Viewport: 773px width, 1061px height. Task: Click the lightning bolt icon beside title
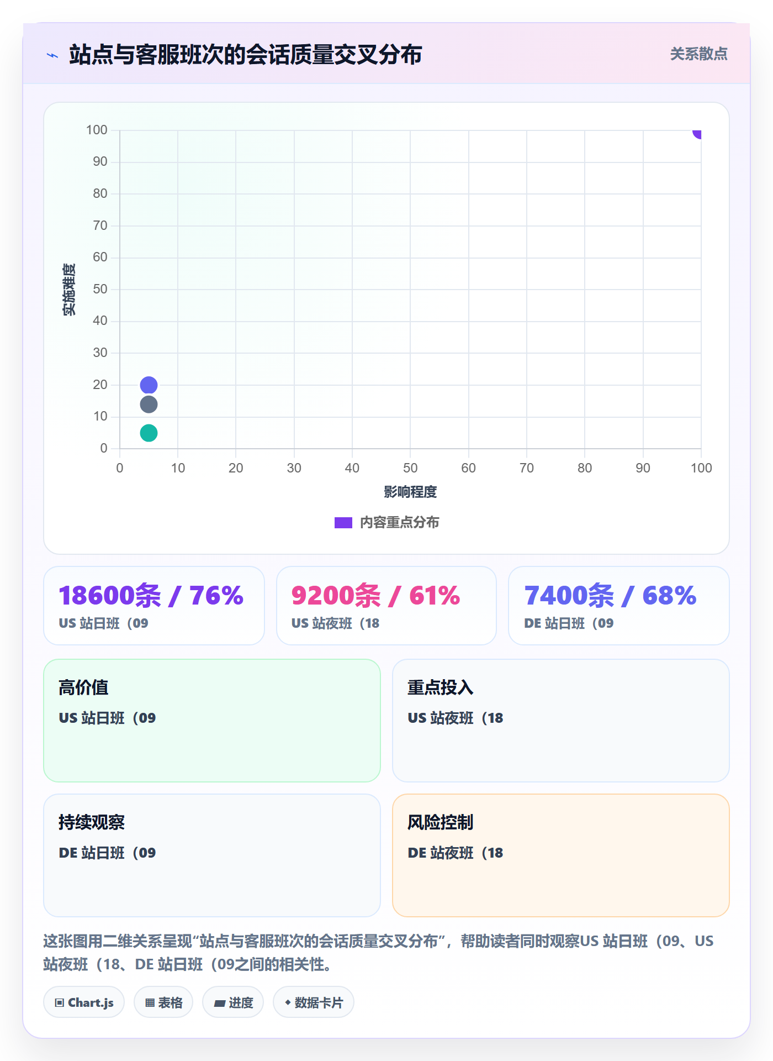[52, 55]
